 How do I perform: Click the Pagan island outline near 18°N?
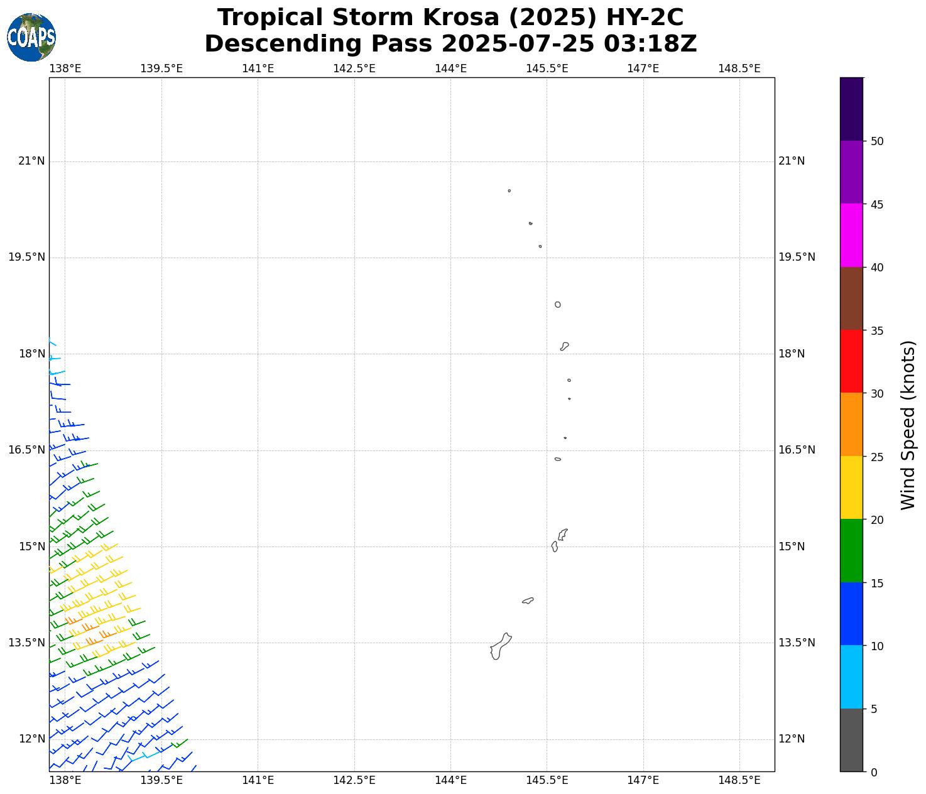(x=565, y=346)
